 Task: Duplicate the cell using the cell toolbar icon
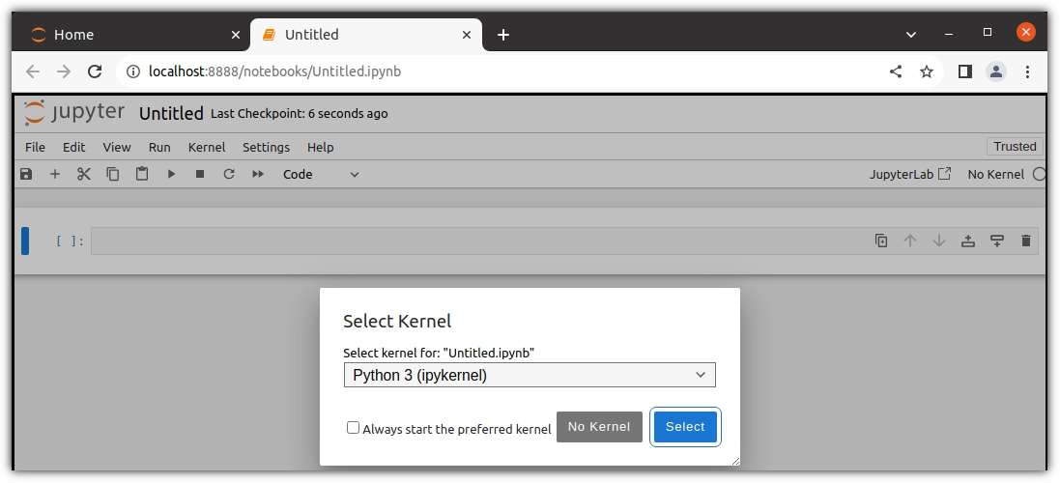coord(881,241)
